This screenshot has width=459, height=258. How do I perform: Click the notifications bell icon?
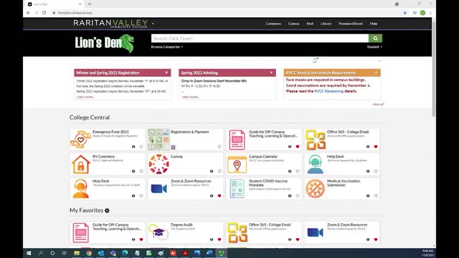[314, 61]
